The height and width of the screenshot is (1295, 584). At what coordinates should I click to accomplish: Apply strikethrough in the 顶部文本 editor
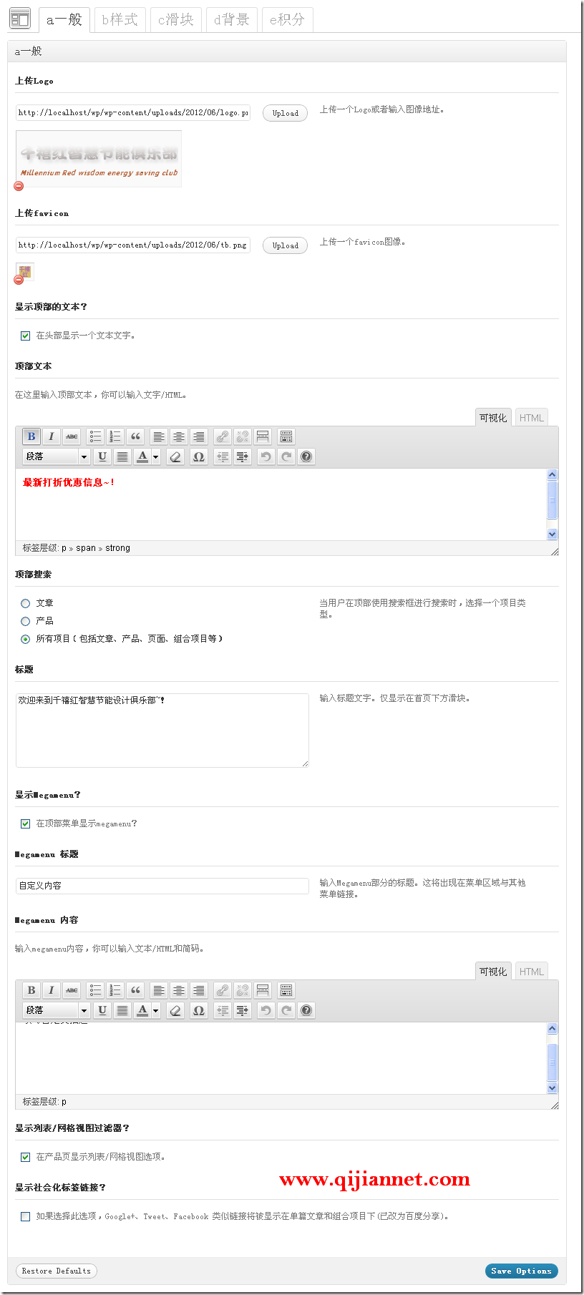coord(72,436)
